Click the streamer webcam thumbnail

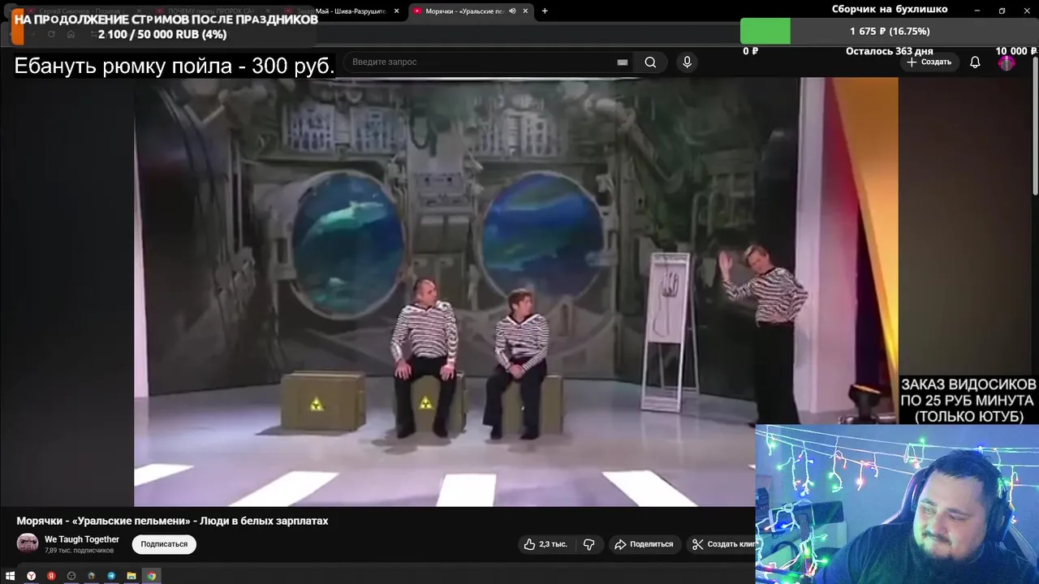897,504
